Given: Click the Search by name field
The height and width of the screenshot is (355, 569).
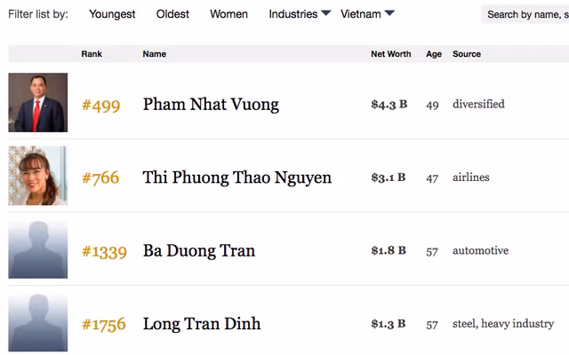Looking at the screenshot, I should click(526, 14).
